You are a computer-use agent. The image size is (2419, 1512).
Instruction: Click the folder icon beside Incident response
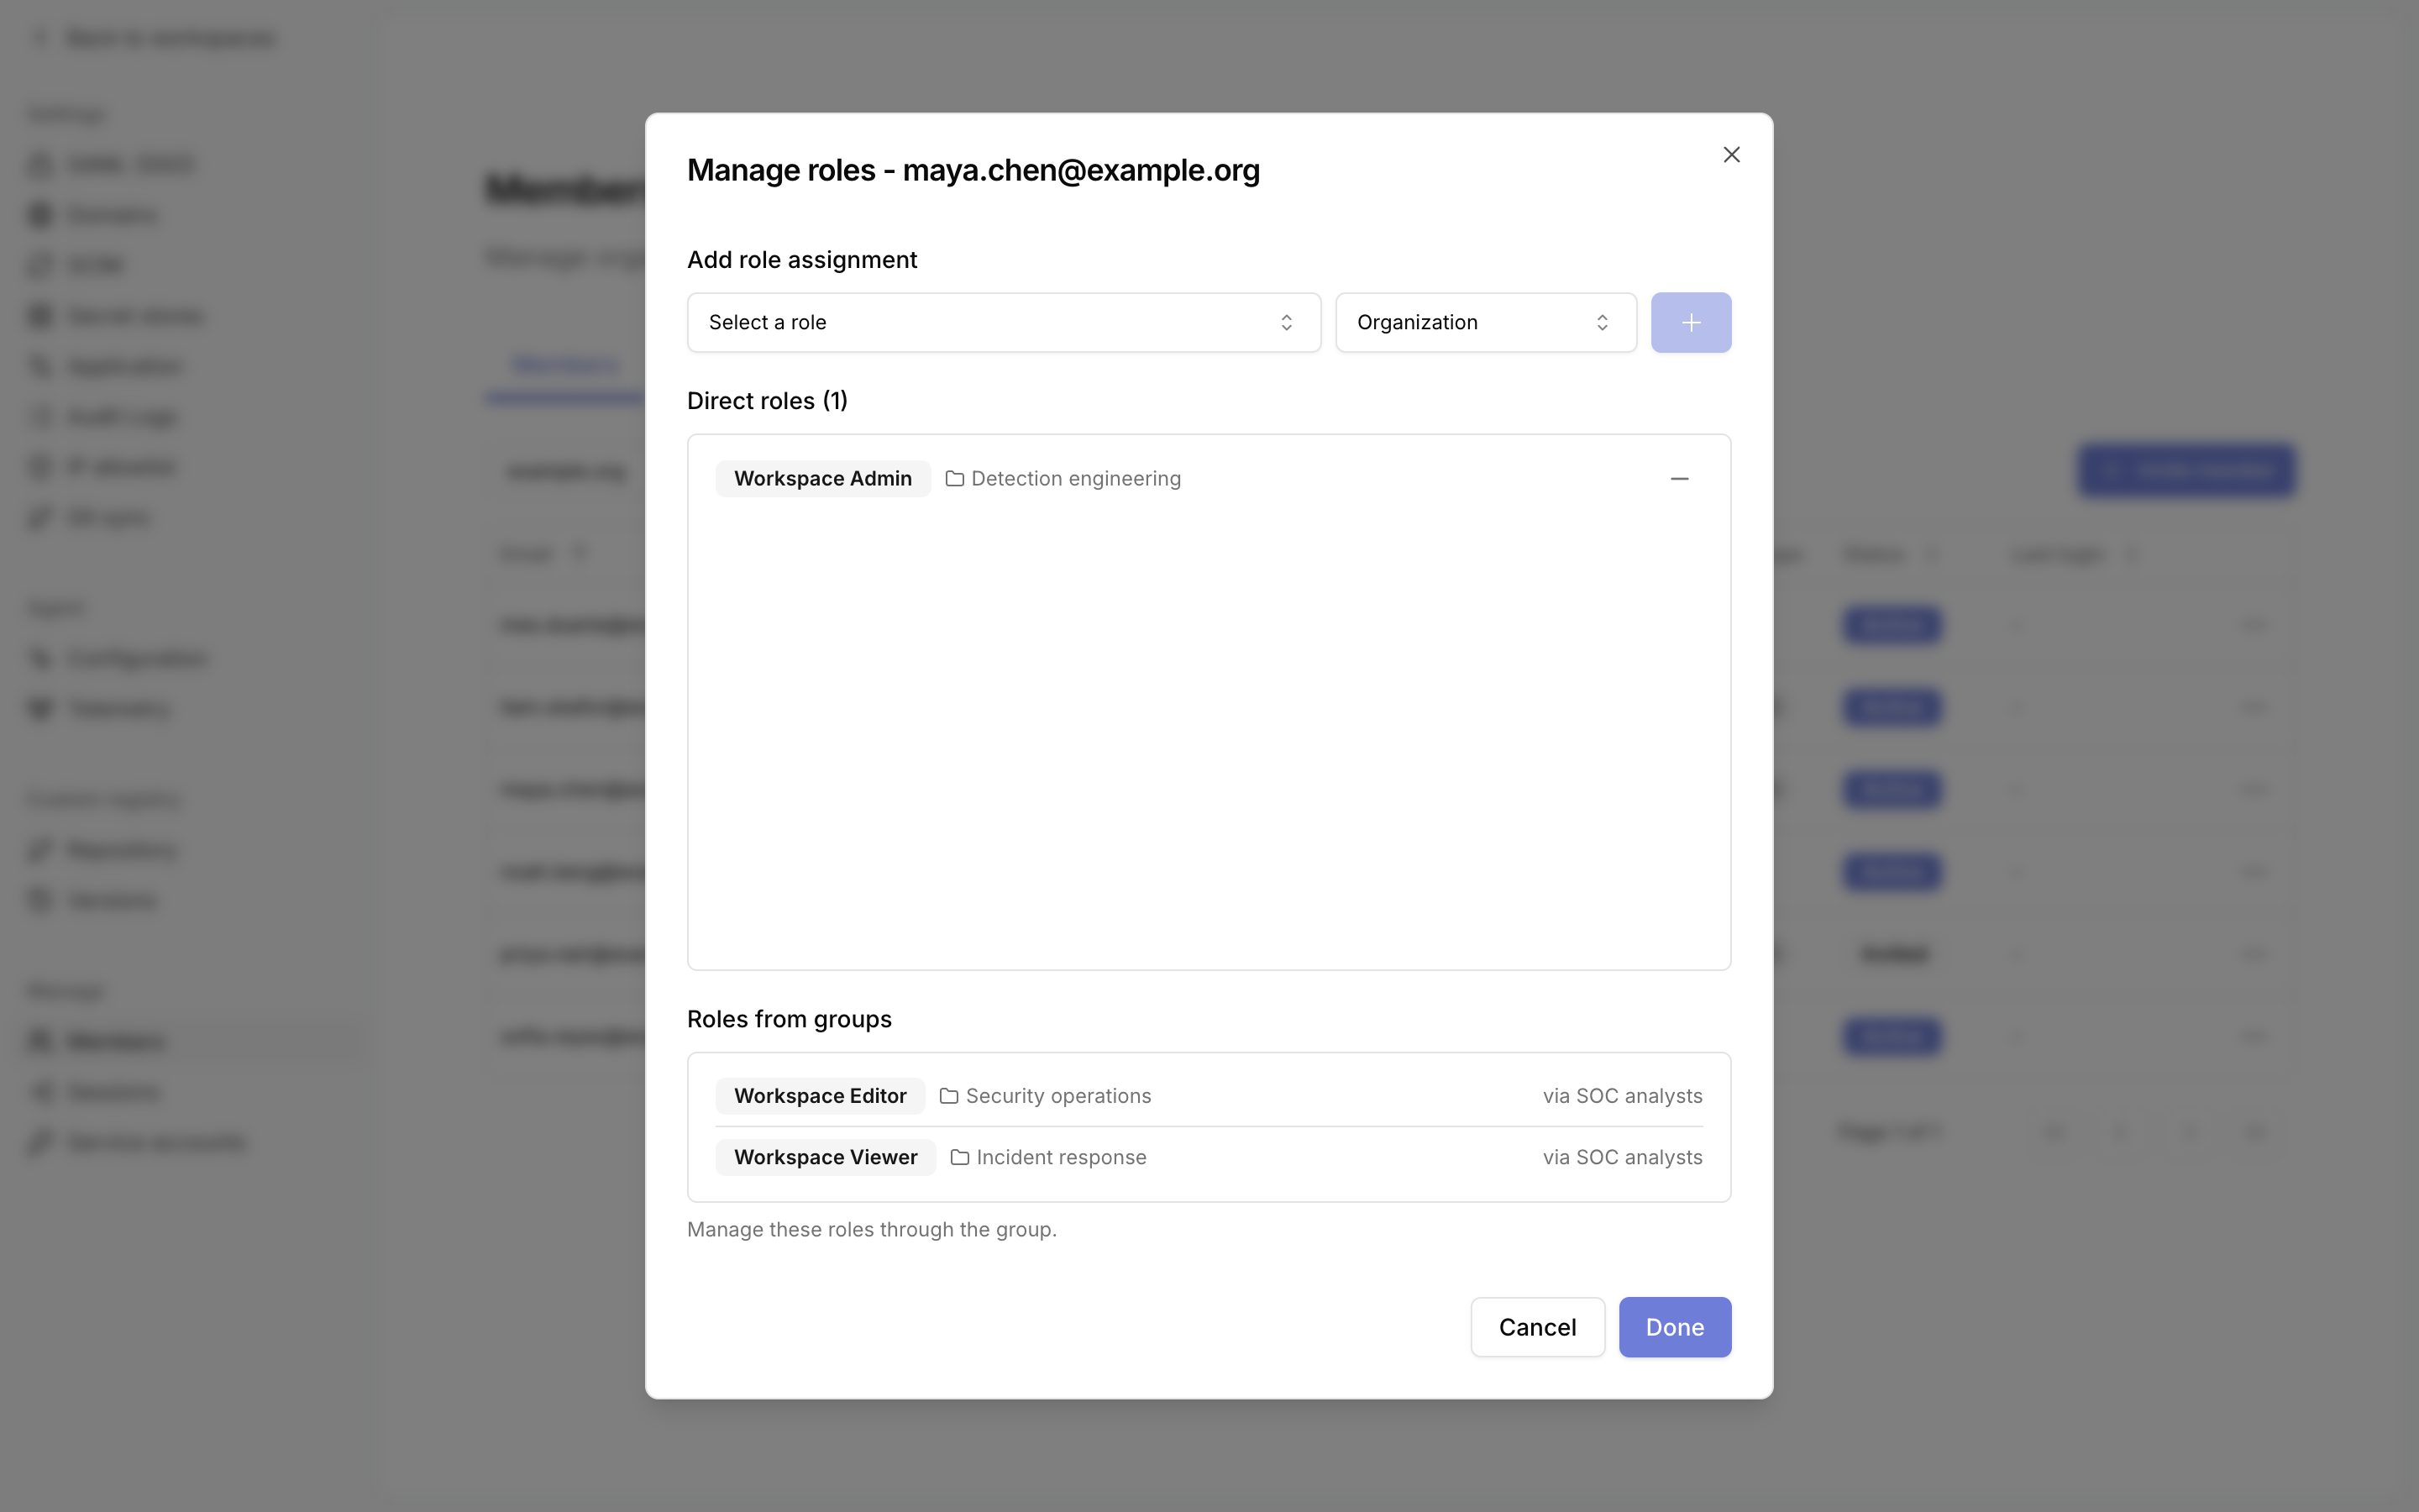pos(959,1157)
